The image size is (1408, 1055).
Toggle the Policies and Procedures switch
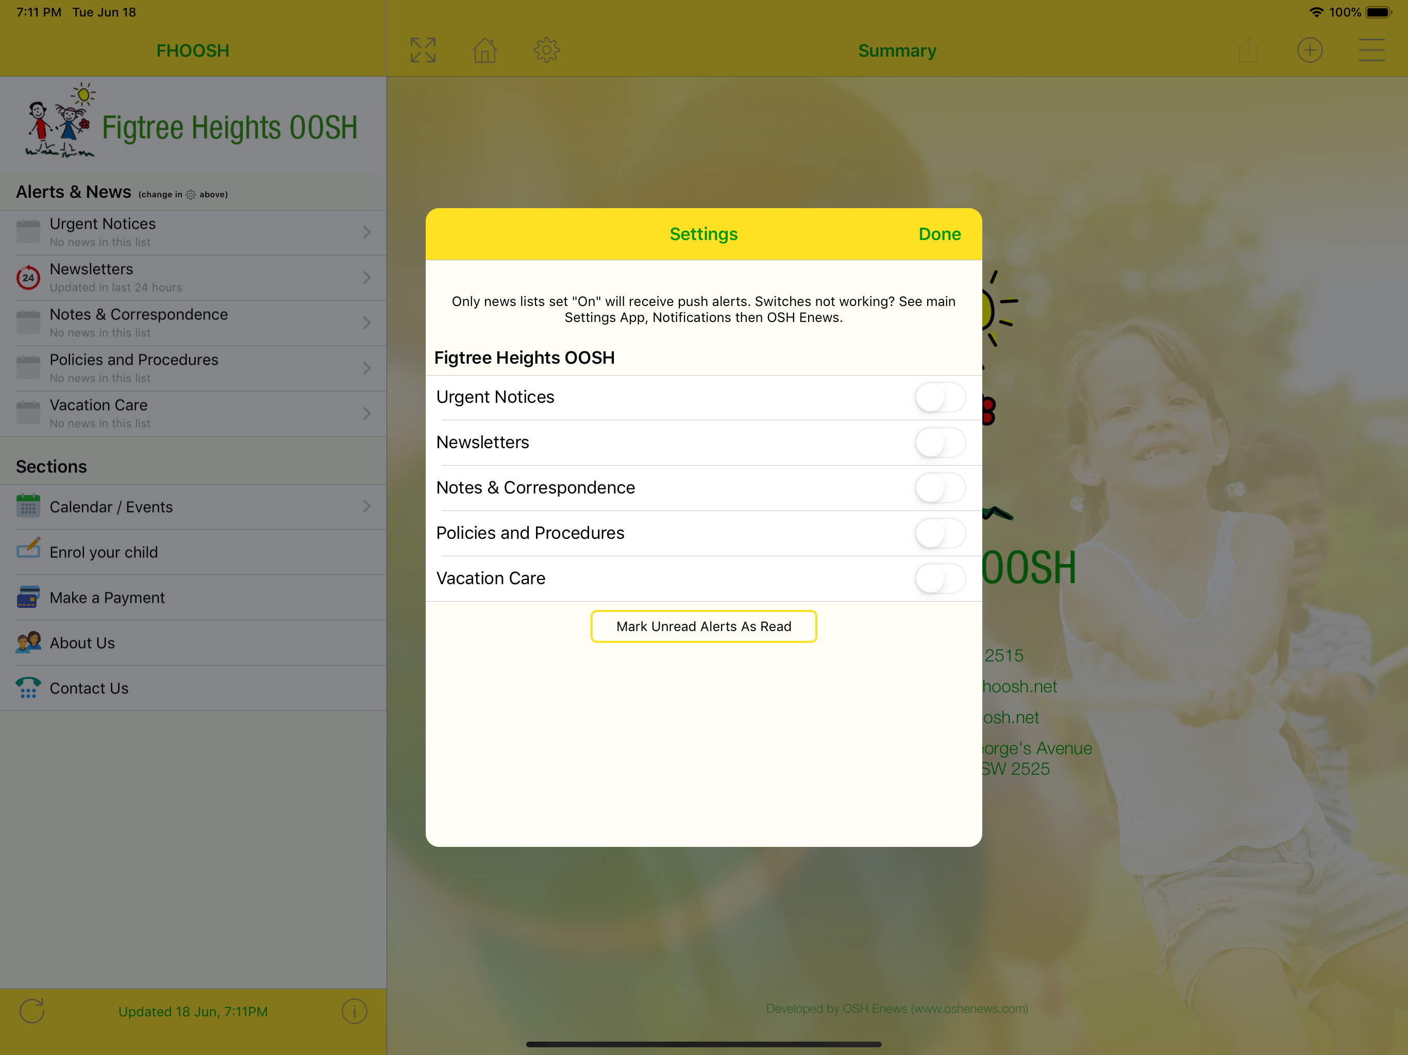tap(940, 533)
